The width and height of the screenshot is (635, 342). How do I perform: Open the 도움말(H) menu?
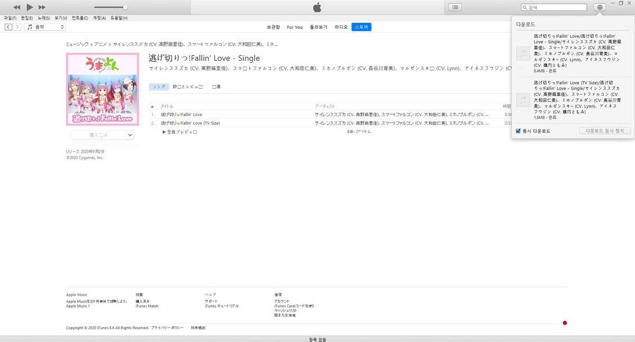(x=119, y=18)
